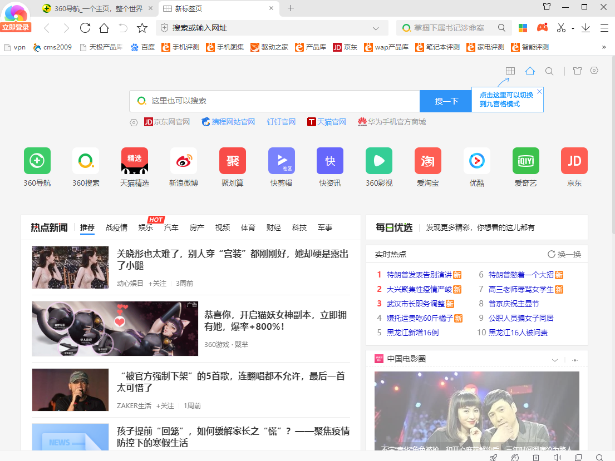This screenshot has width=615, height=461.
Task: Open the 携程网站官网 quick link
Action: click(228, 122)
